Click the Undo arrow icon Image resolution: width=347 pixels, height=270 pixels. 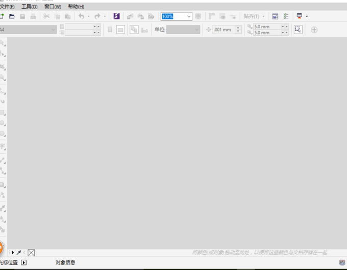click(x=82, y=16)
